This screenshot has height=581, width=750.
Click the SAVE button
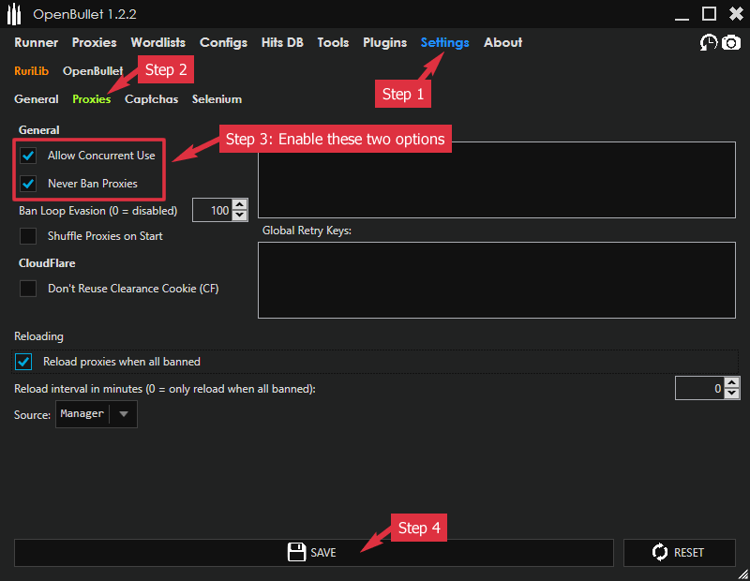tap(314, 552)
